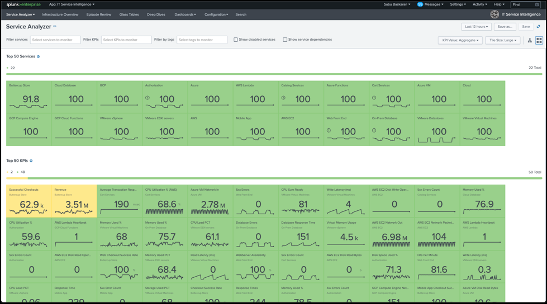Open the Successful Checkouts KPI tile
Viewport: 547px width, 304px height.
[x=28, y=201]
